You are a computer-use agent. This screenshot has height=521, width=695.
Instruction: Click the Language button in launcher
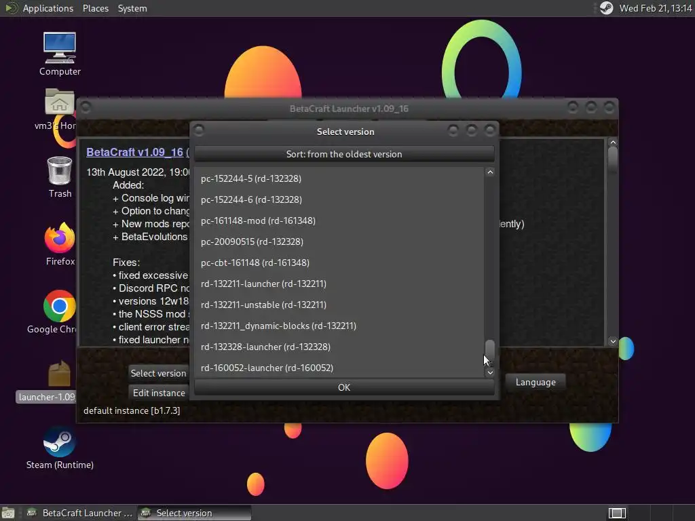(x=536, y=382)
